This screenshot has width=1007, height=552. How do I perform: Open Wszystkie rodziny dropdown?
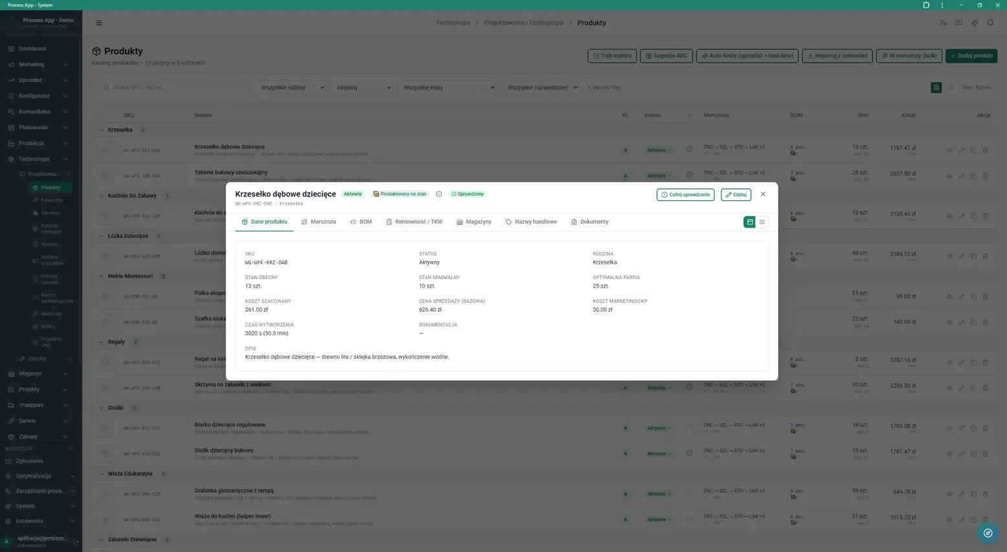292,87
